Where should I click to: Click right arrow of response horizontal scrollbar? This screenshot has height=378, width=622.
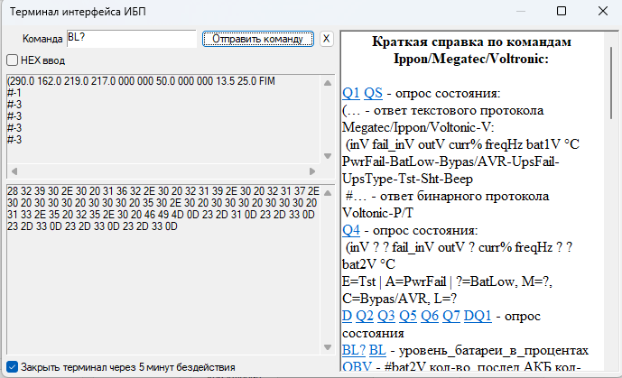tap(316, 171)
